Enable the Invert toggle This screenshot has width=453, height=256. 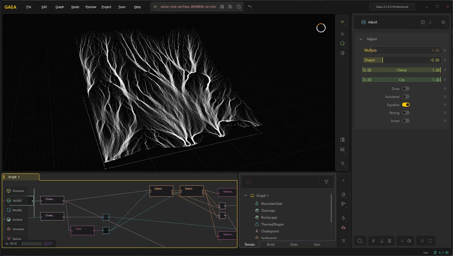(406, 121)
